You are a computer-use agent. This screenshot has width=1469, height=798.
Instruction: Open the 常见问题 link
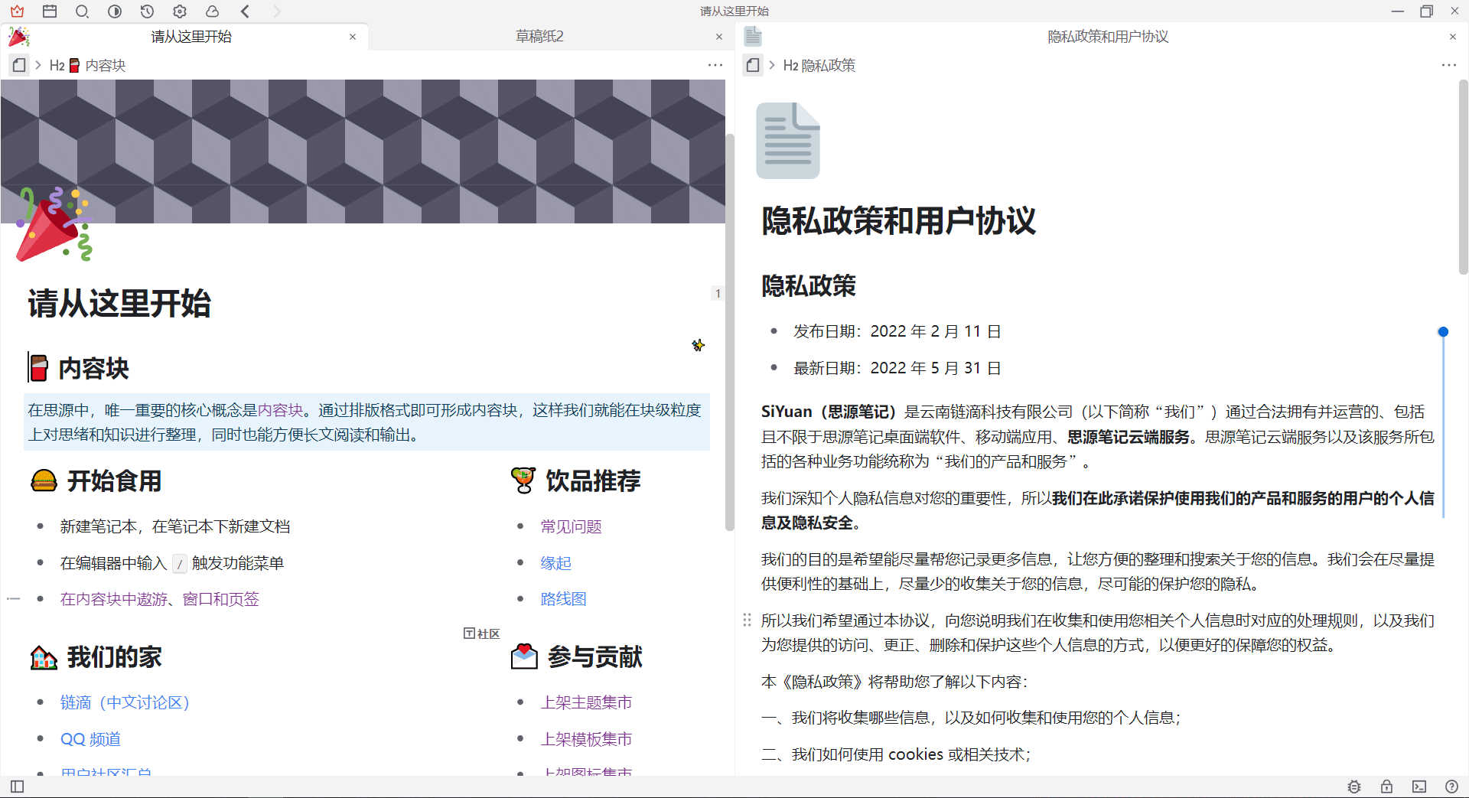(x=571, y=526)
